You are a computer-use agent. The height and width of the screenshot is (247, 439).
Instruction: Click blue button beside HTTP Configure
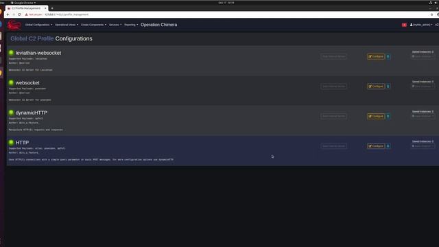(x=388, y=146)
